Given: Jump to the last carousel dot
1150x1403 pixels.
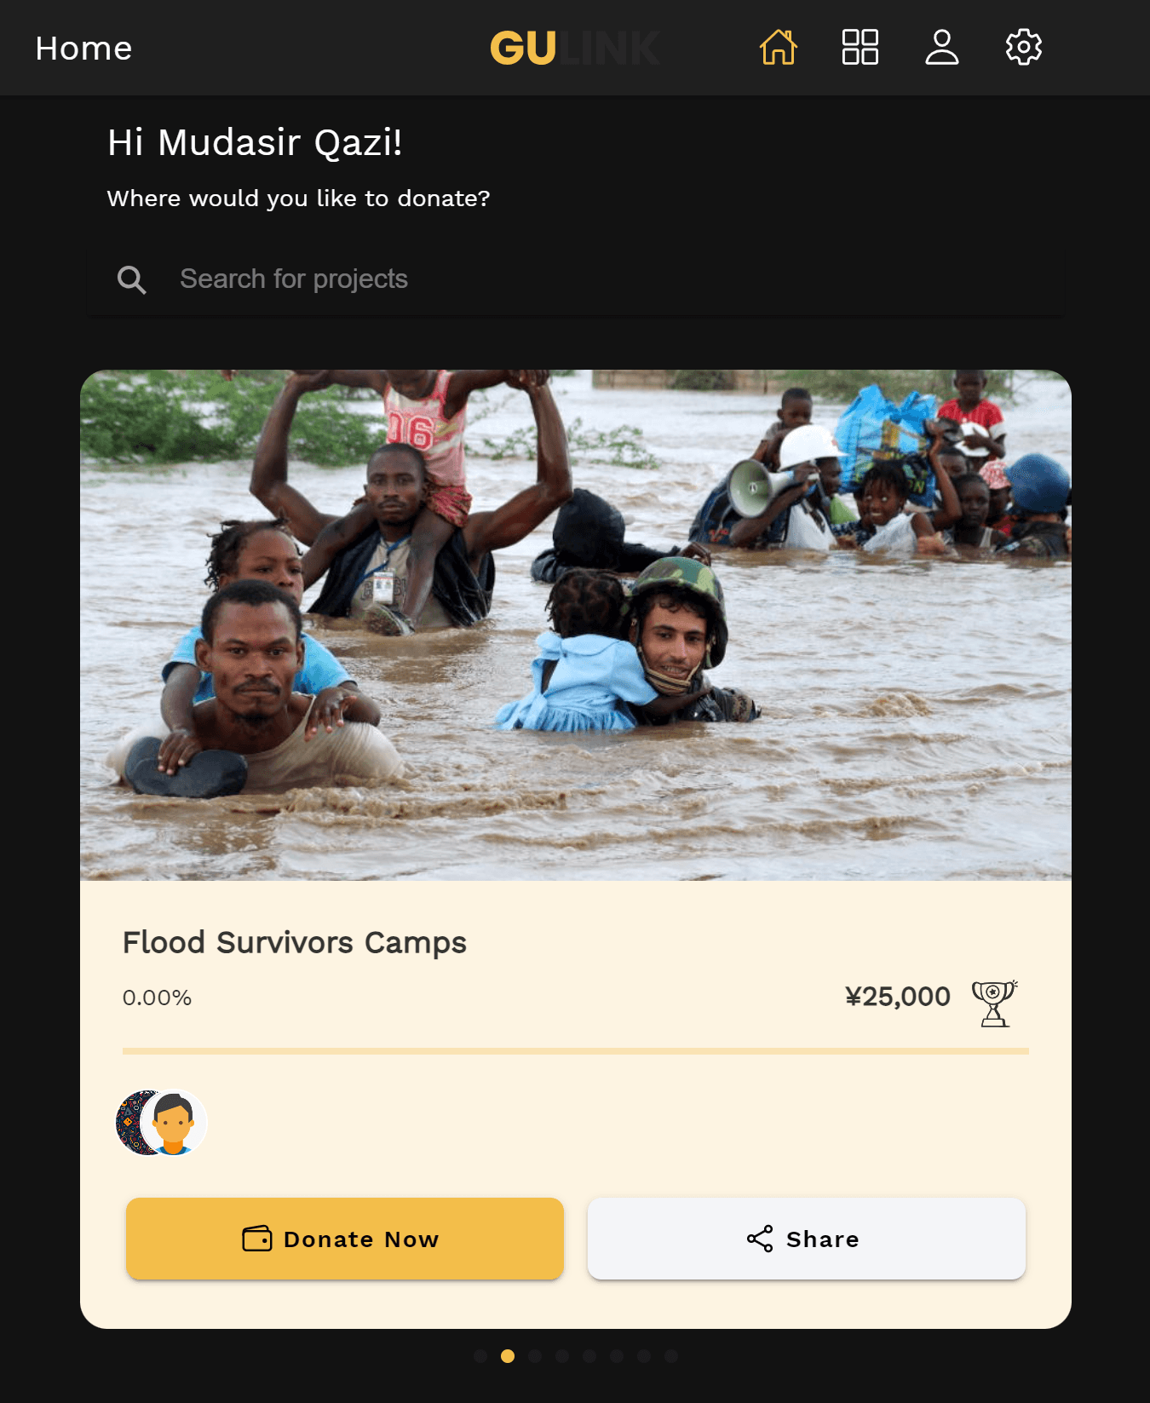Looking at the screenshot, I should (x=671, y=1356).
